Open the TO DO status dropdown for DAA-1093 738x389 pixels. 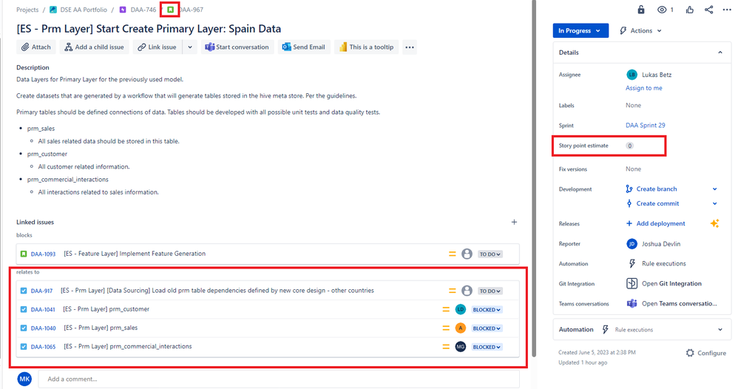pyautogui.click(x=490, y=254)
